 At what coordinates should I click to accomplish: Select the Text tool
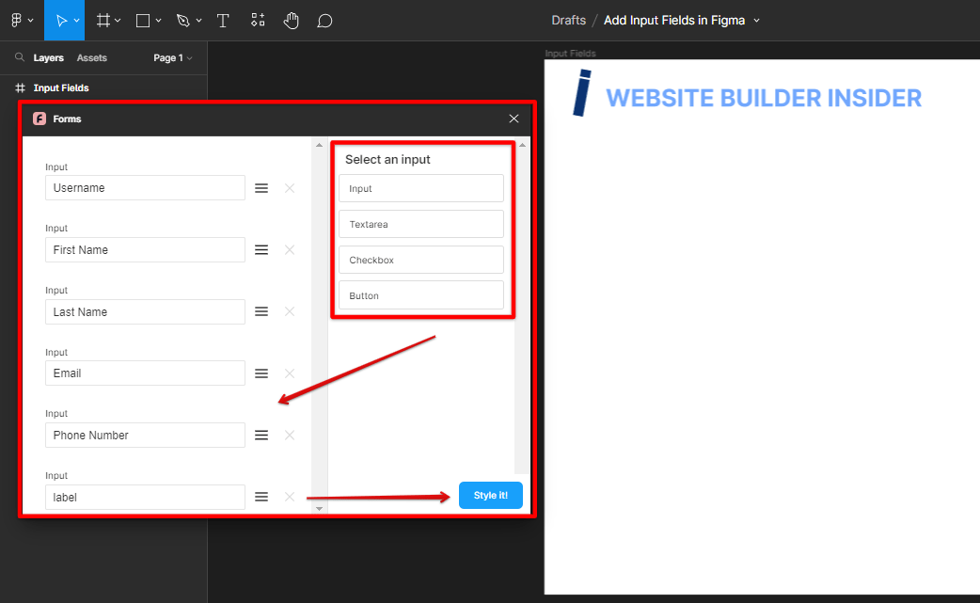223,20
